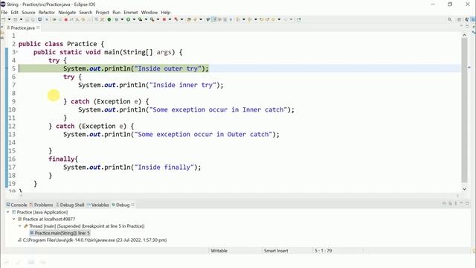
Task: Toggle Show Whitespace Characters
Action: point(231,19)
